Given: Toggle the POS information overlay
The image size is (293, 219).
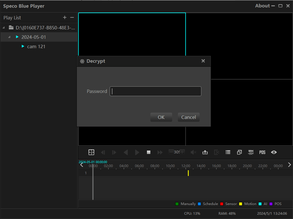Looking at the screenshot, I should pyautogui.click(x=262, y=152).
